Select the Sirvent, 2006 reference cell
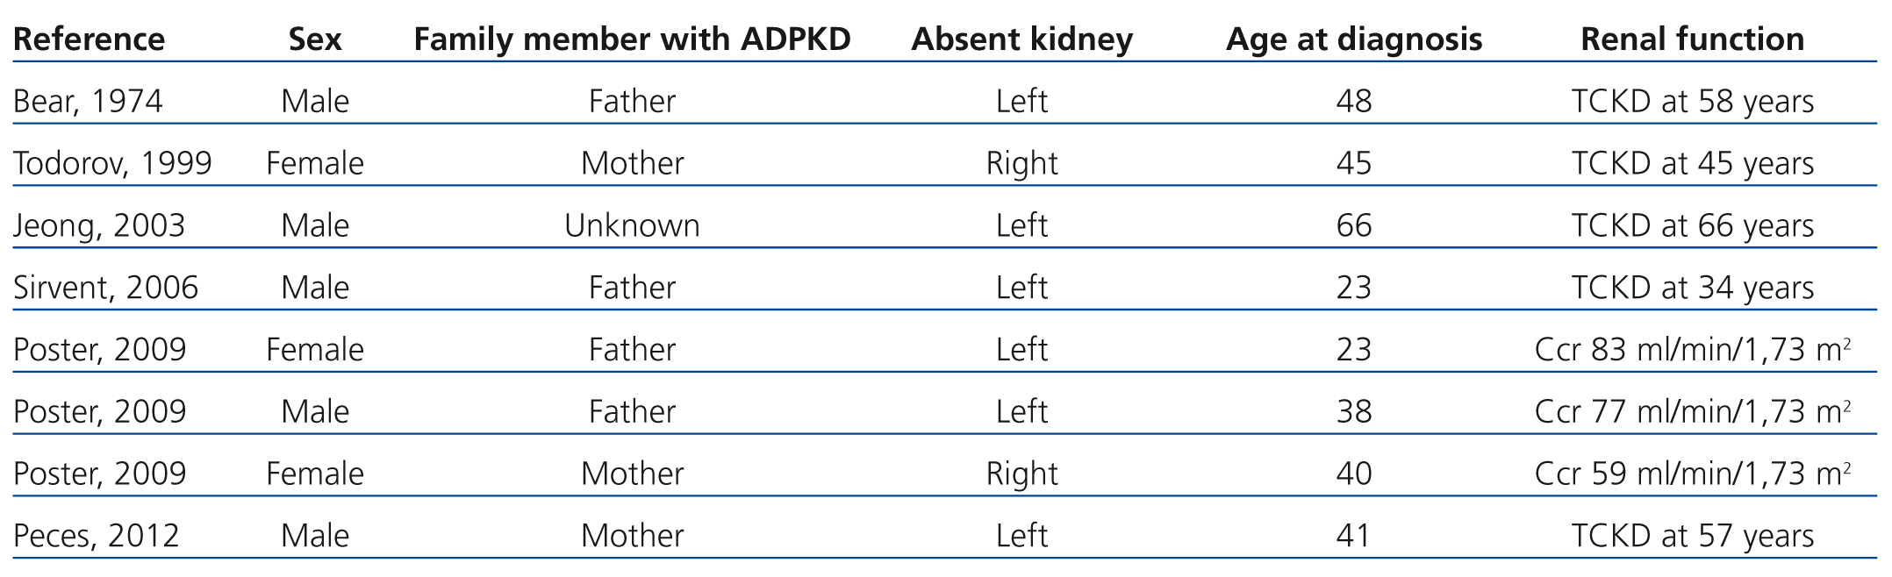This screenshot has width=1892, height=577. click(105, 288)
